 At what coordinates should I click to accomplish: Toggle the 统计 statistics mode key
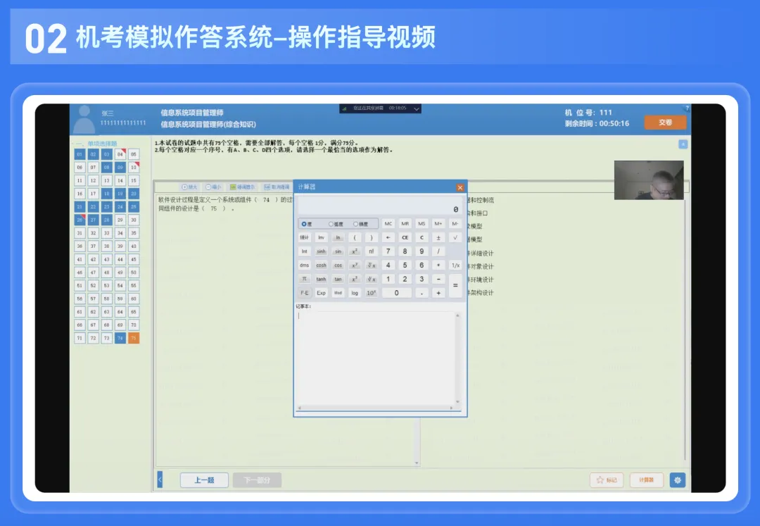click(x=305, y=237)
